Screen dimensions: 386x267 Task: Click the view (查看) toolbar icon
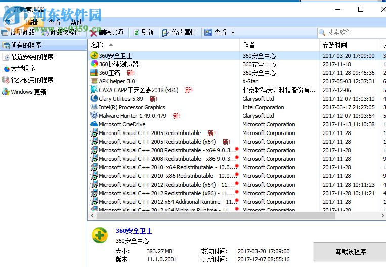pyautogui.click(x=208, y=32)
